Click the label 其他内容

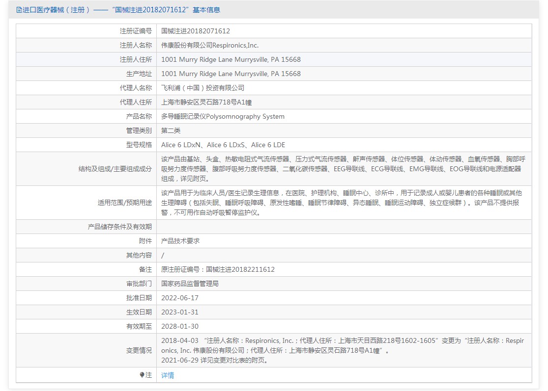[x=139, y=255]
